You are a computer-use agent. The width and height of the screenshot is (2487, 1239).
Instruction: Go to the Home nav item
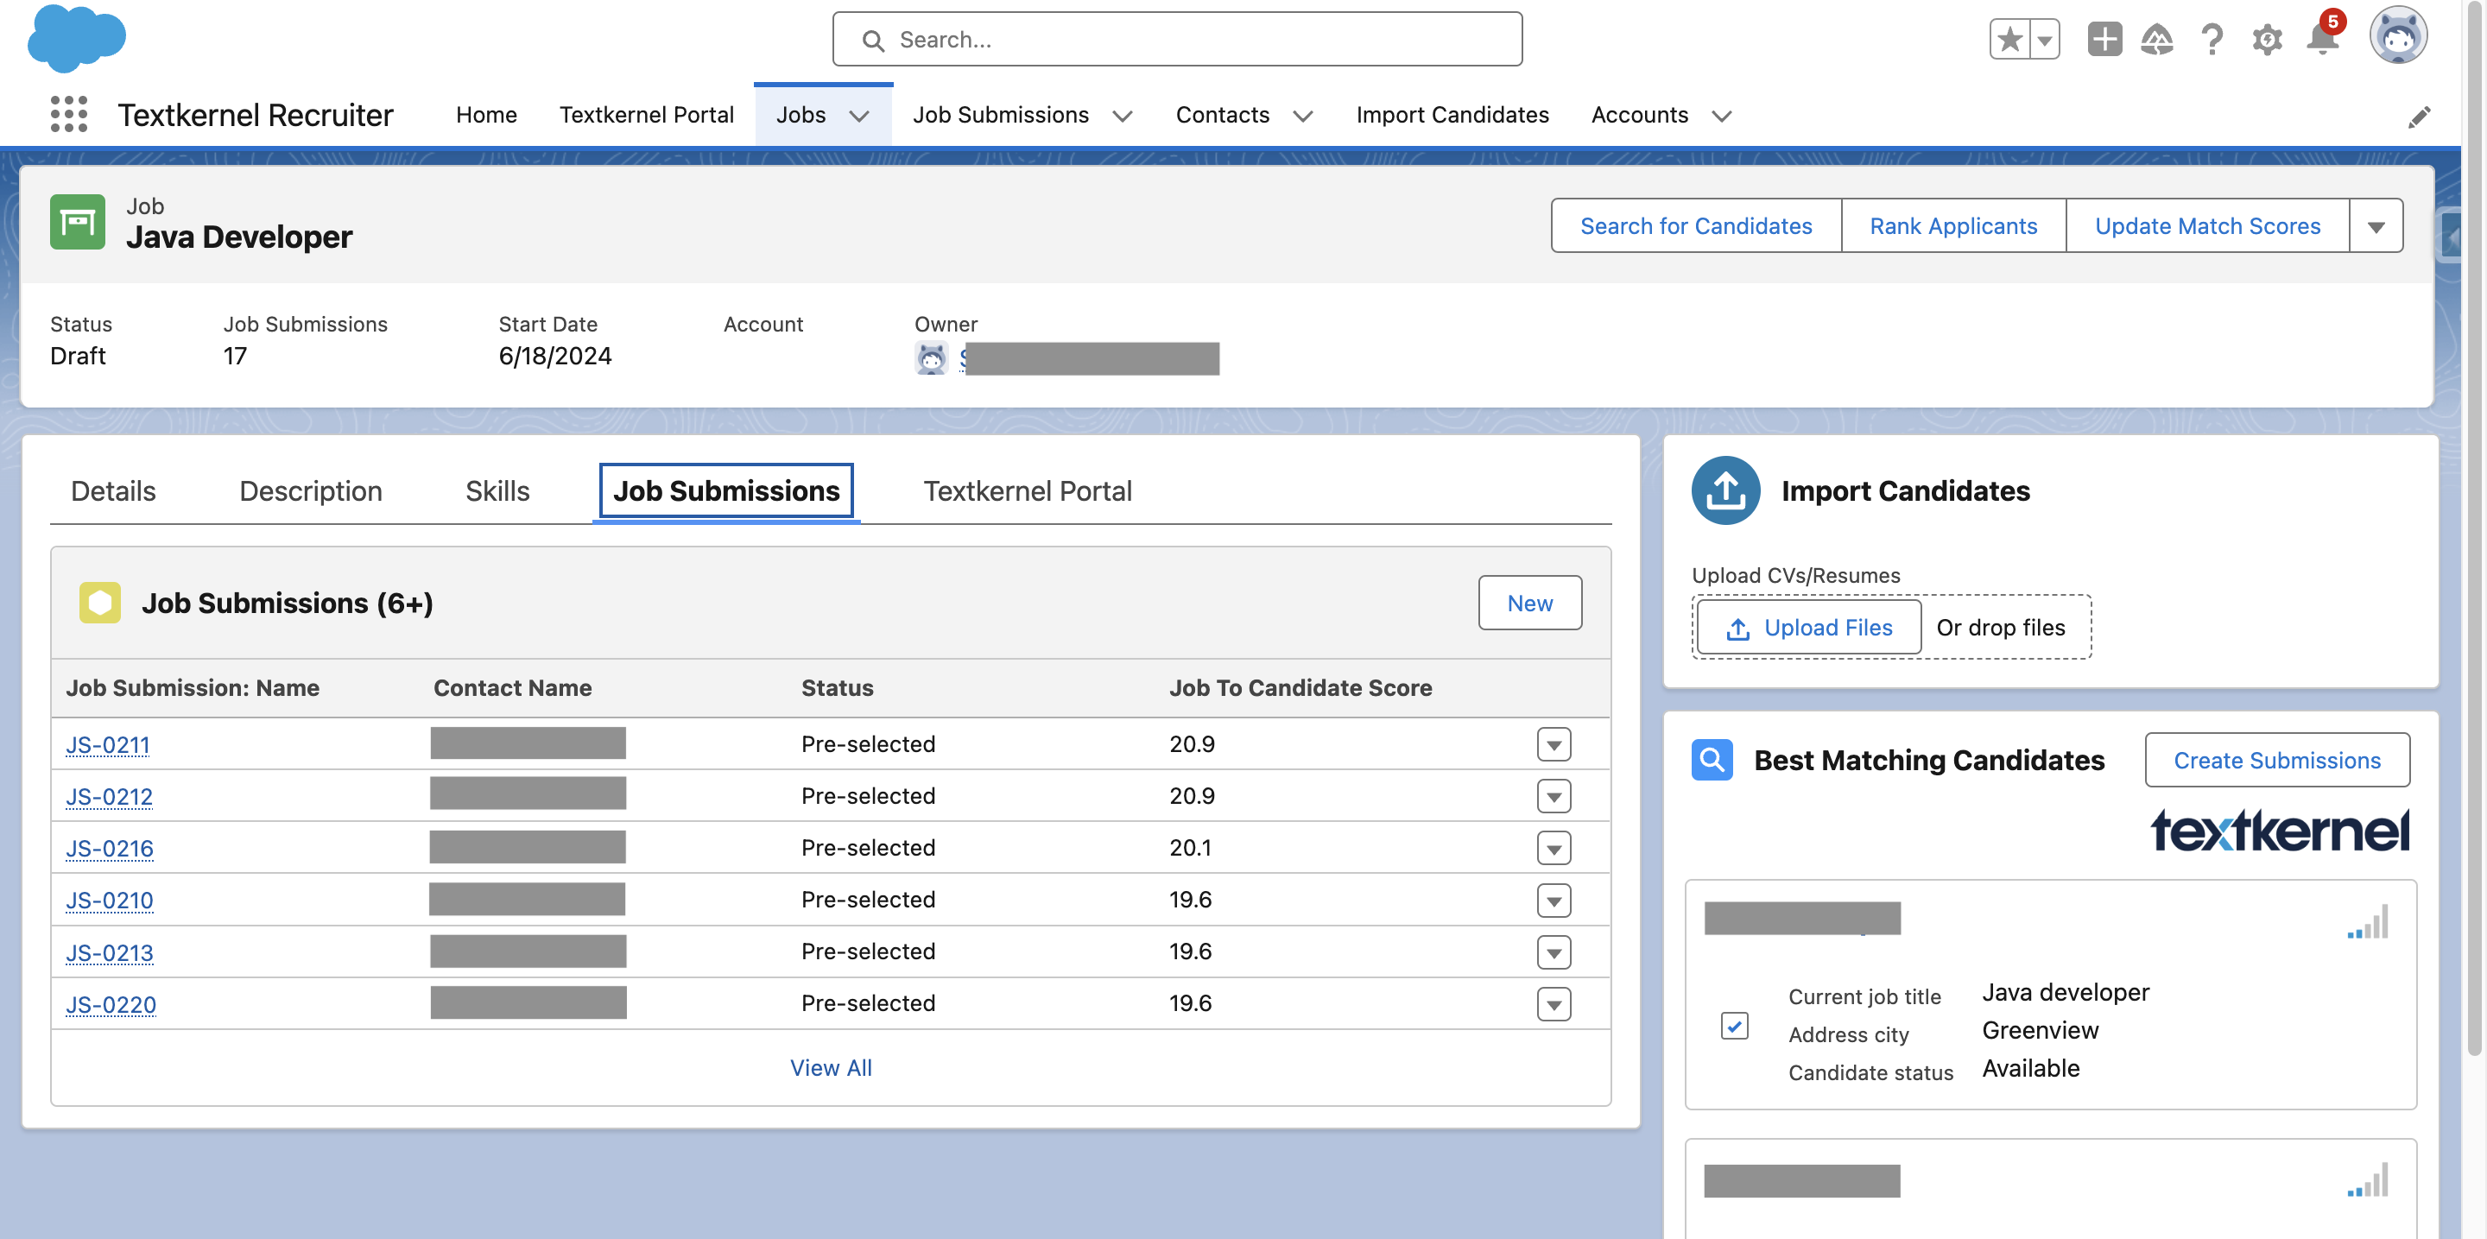(486, 115)
